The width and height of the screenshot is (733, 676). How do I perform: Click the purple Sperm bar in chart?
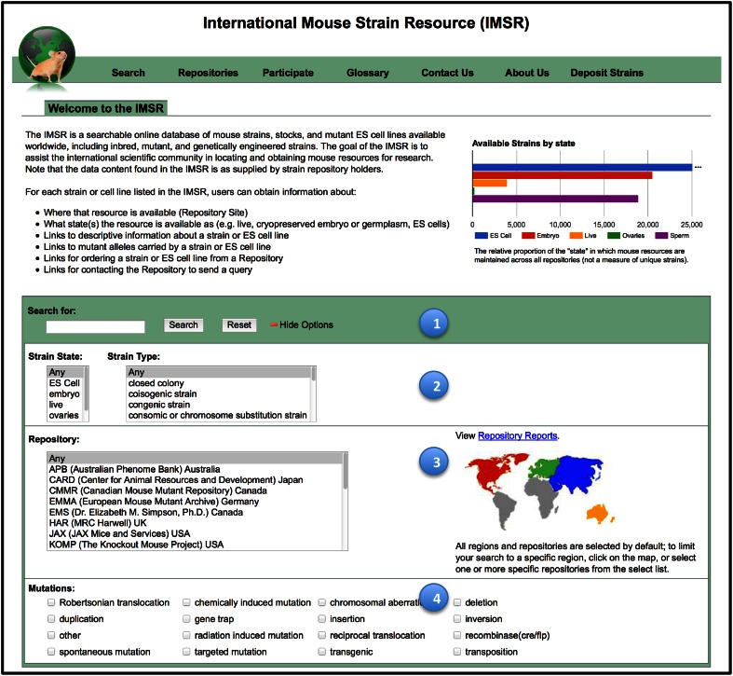point(555,199)
